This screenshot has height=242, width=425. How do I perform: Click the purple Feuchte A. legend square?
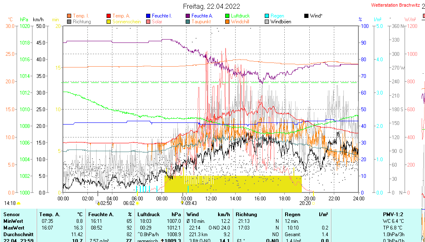point(188,16)
